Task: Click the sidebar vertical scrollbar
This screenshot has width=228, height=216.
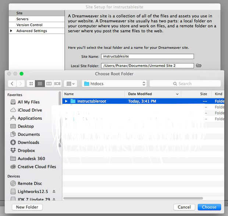Action: pyautogui.click(x=60, y=119)
